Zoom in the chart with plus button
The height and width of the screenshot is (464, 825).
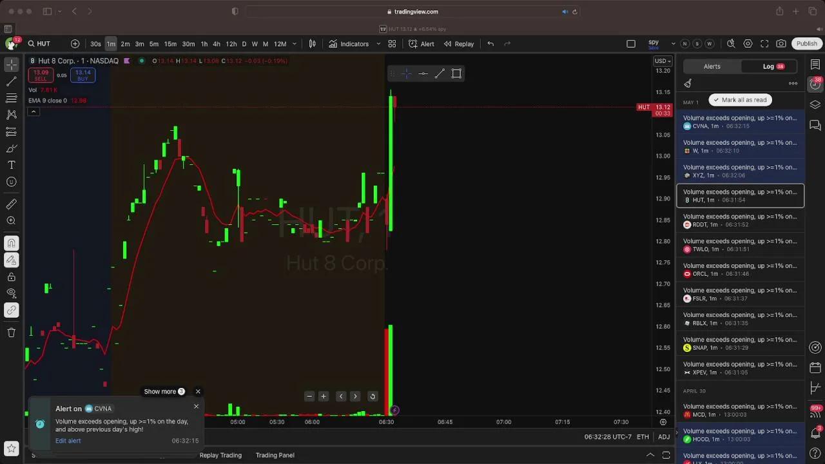[324, 396]
